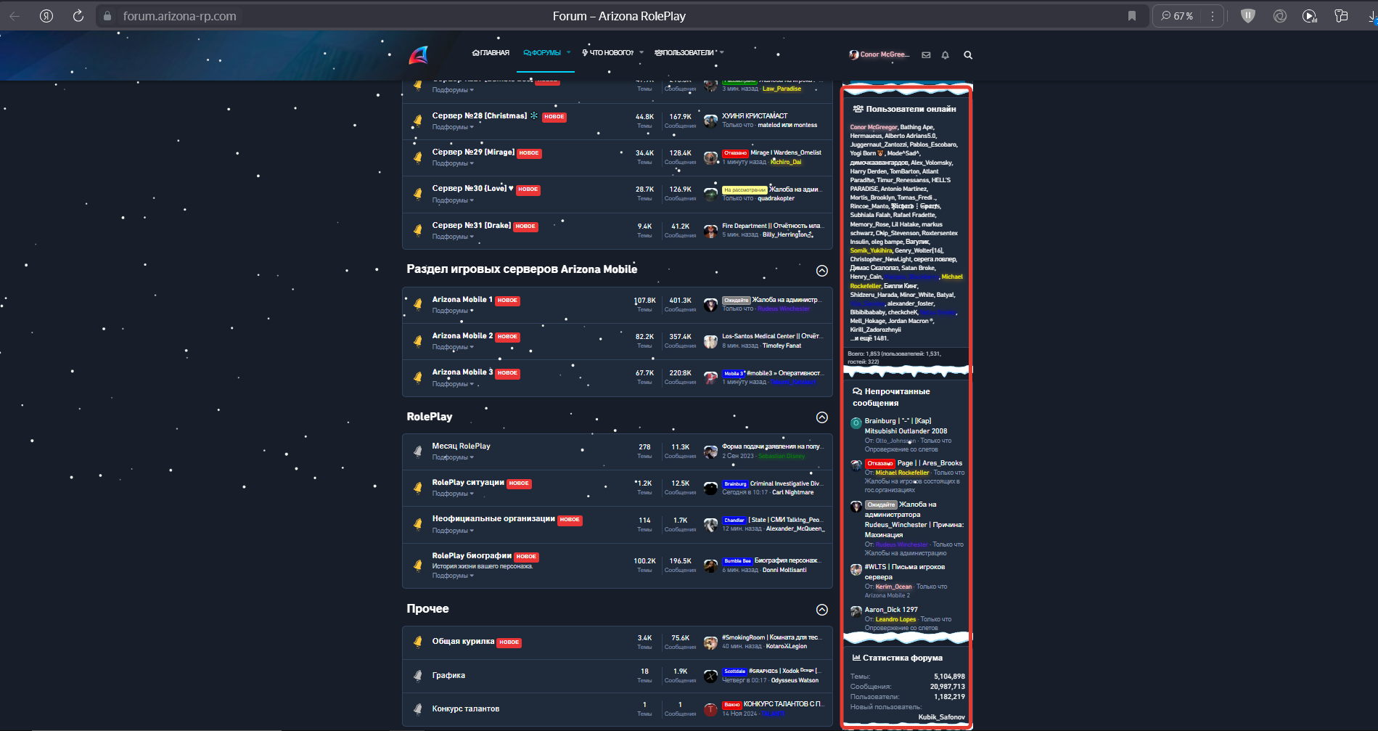Click the bell icon for Arizona Mobile 3
This screenshot has width=1378, height=731.
click(418, 377)
